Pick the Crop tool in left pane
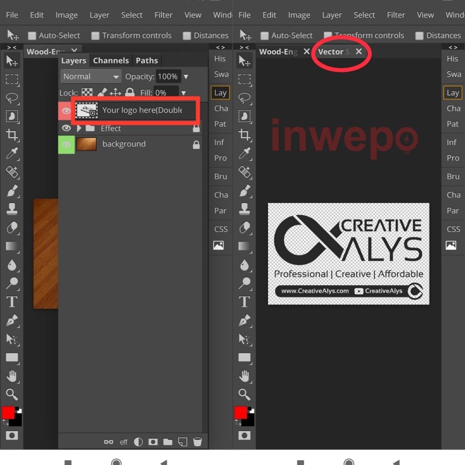Screen dimensions: 465x465 pyautogui.click(x=12, y=135)
